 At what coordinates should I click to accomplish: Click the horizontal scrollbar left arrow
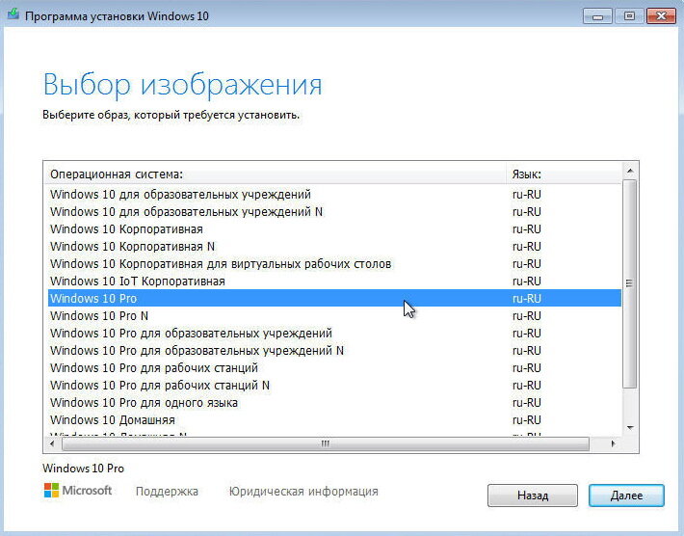coord(53,443)
